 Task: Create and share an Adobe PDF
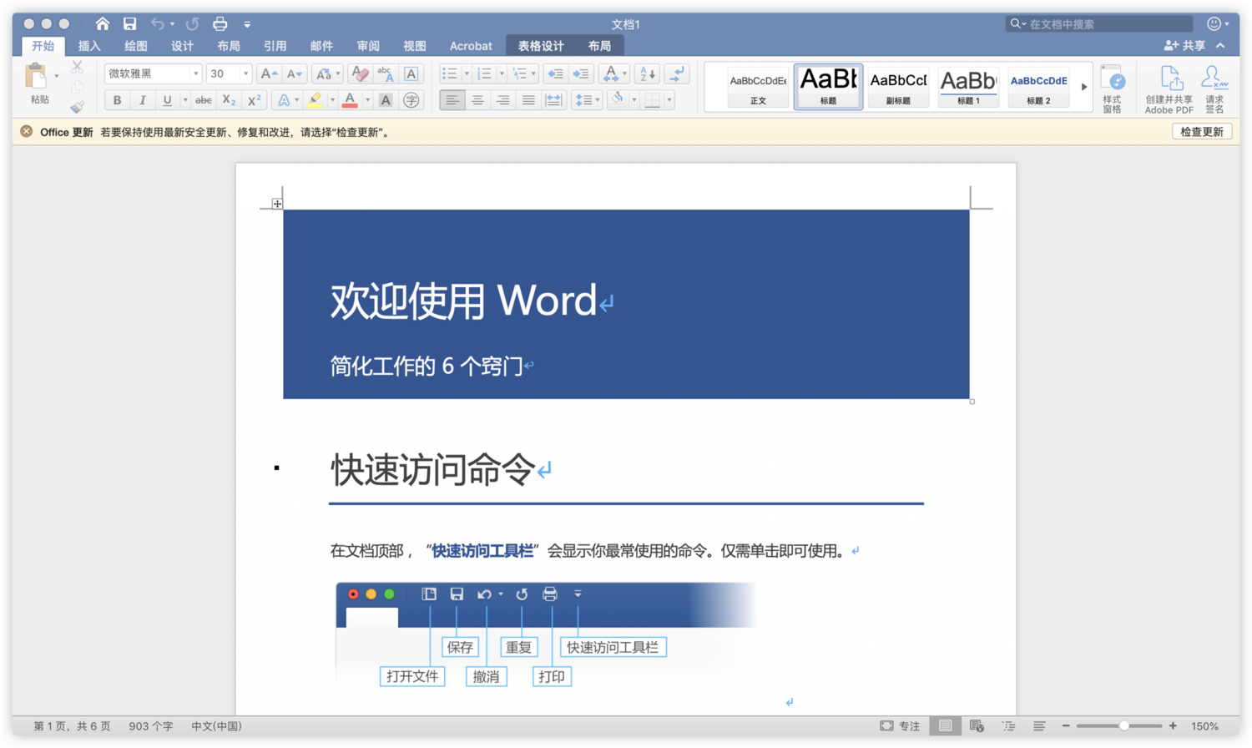click(1169, 88)
